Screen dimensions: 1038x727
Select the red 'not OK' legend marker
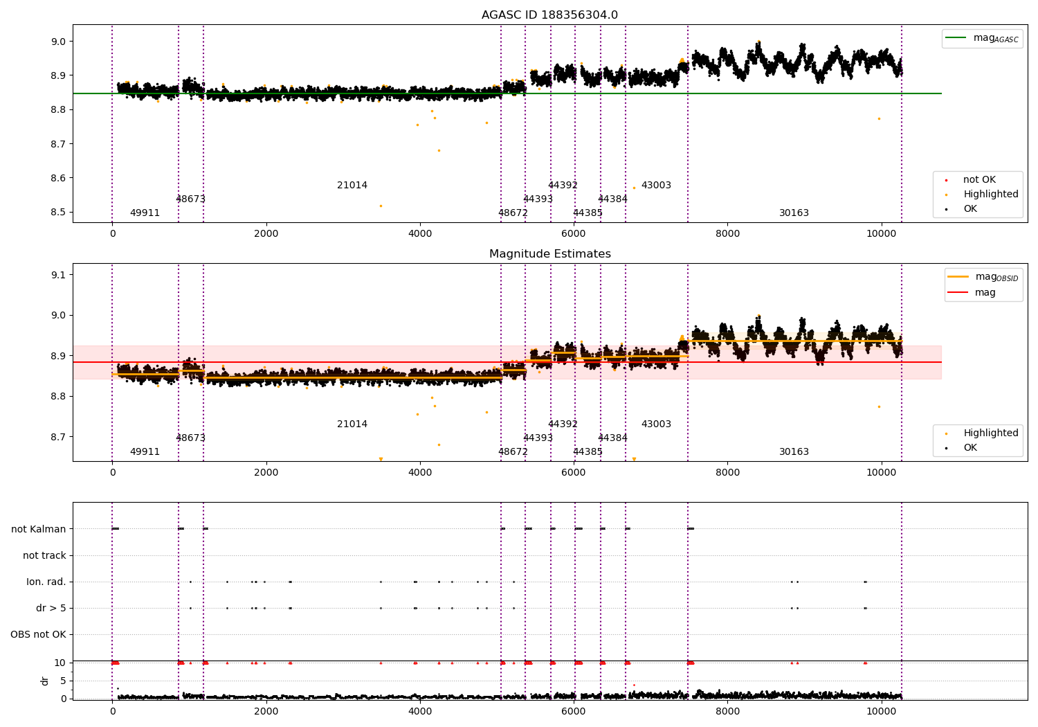[x=947, y=180]
